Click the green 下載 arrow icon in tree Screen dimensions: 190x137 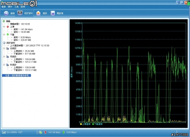pos(8,34)
